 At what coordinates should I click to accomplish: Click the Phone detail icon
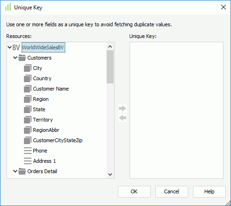point(28,151)
